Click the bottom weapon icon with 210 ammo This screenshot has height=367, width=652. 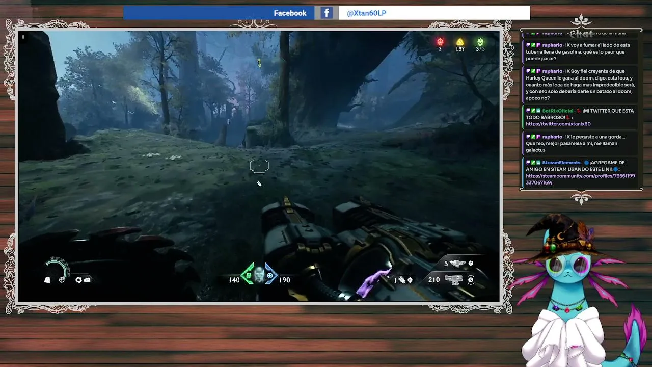(453, 280)
